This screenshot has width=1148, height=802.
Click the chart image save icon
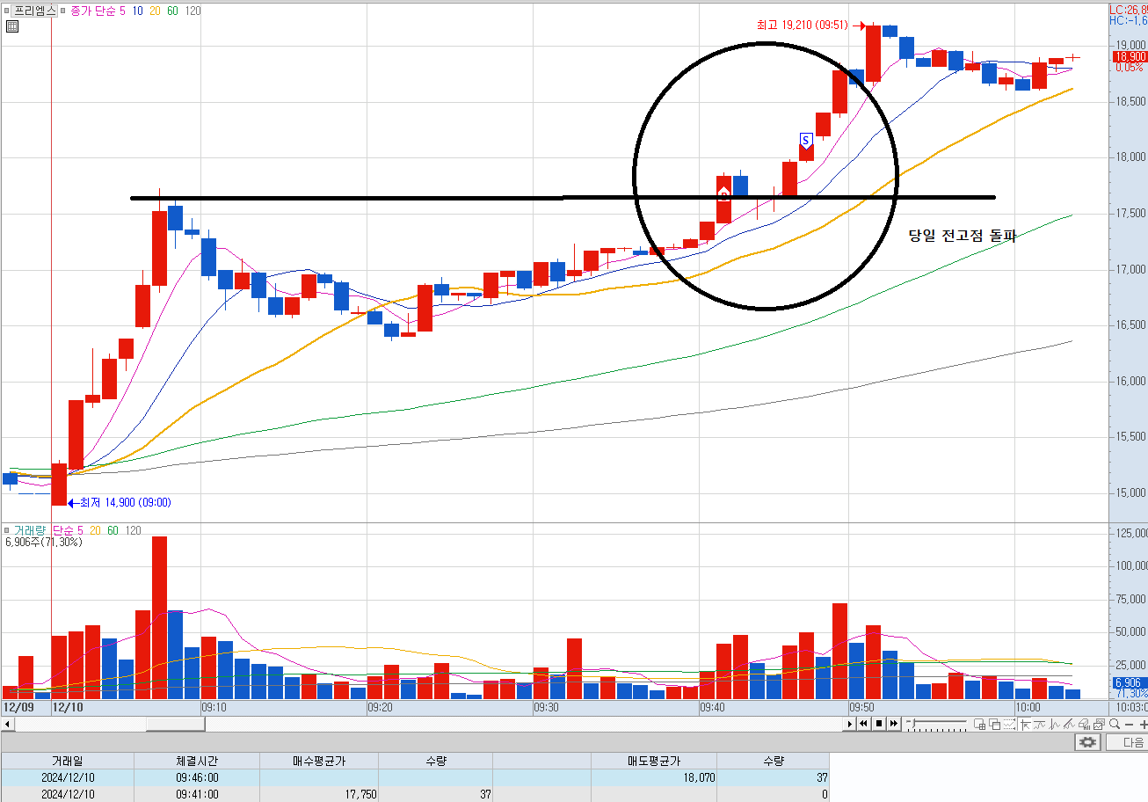(x=1099, y=724)
